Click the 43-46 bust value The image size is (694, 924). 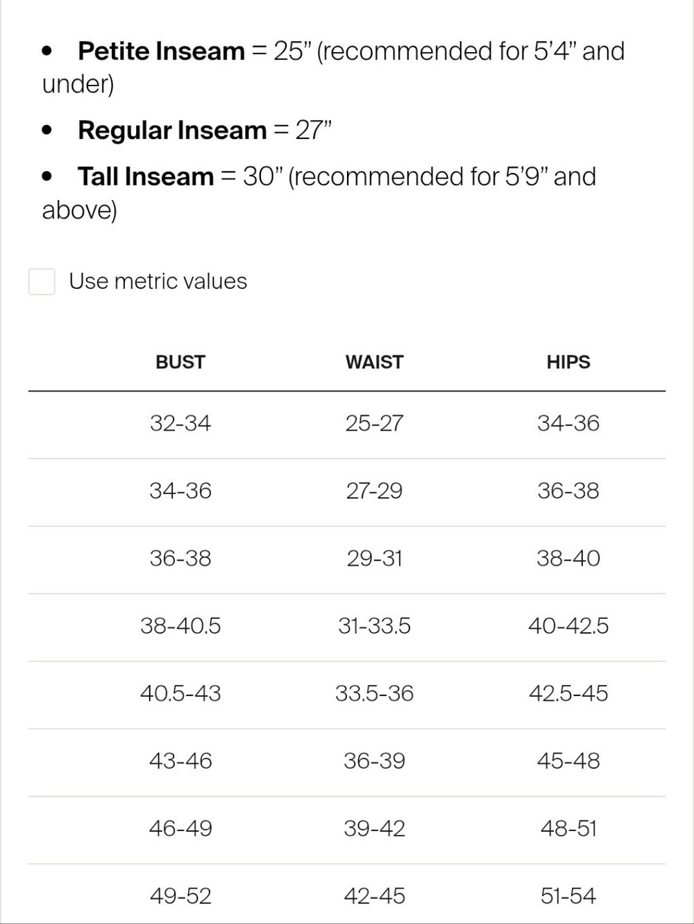point(180,761)
